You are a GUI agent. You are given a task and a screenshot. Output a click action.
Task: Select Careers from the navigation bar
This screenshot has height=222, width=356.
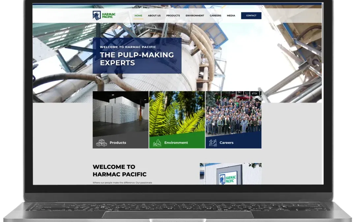point(216,15)
